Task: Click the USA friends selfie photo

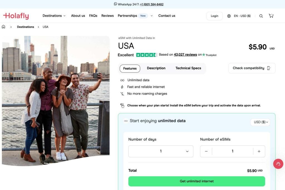Action: [x=56, y=100]
